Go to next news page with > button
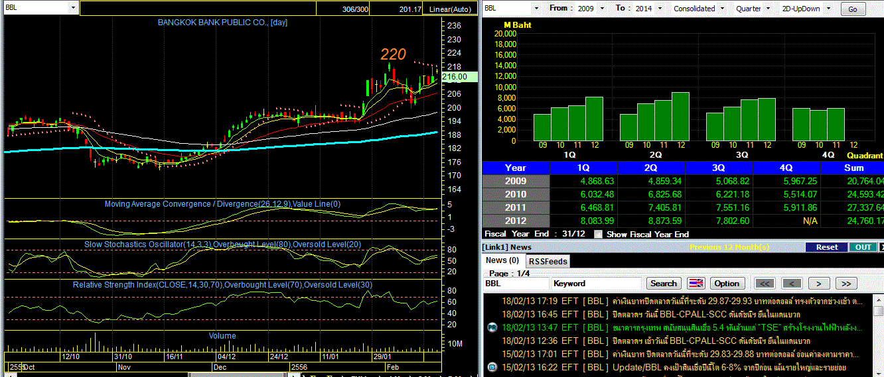The width and height of the screenshot is (884, 377). pos(819,284)
